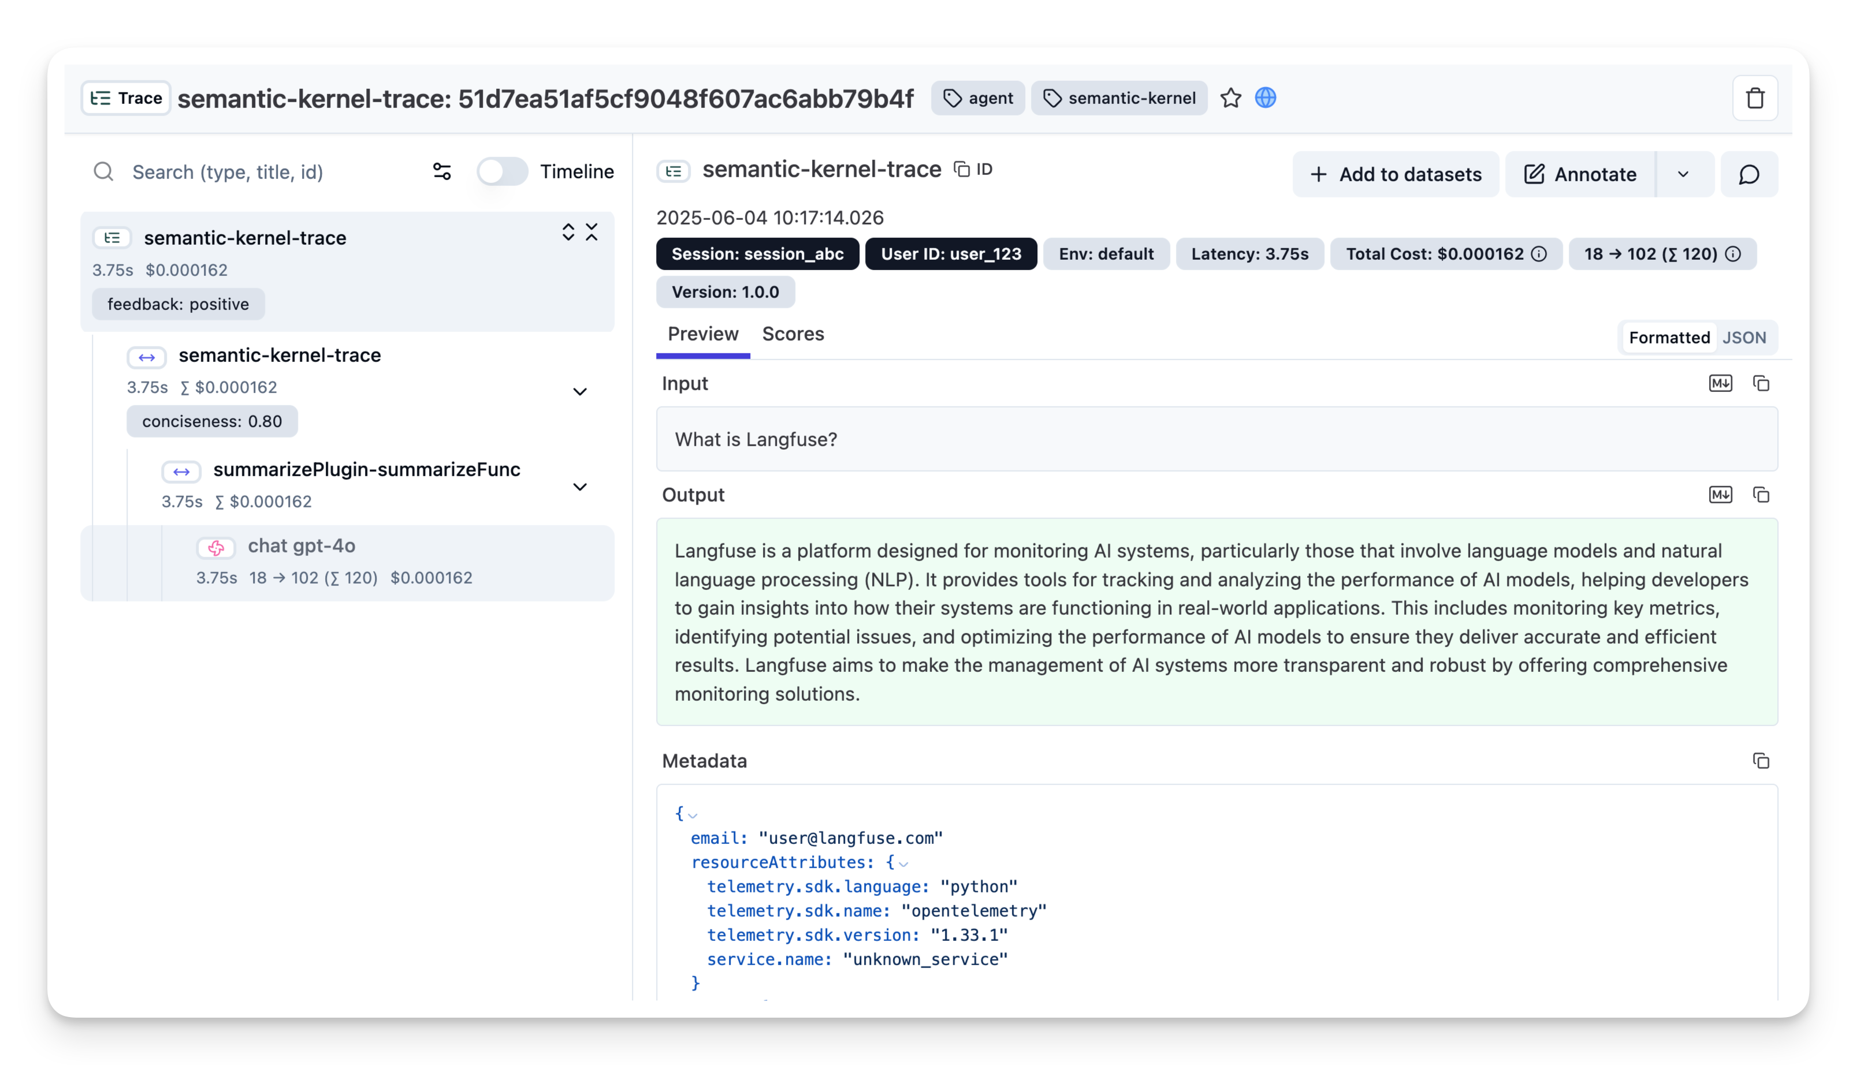Select the Preview tab
The width and height of the screenshot is (1857, 1065).
pyautogui.click(x=702, y=334)
